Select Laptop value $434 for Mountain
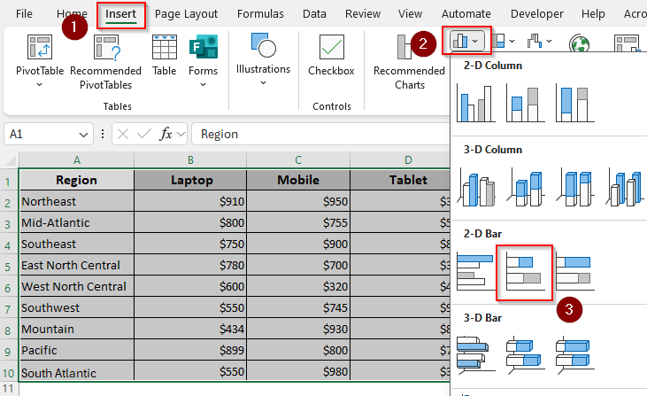The height and width of the screenshot is (396, 647). (x=190, y=329)
